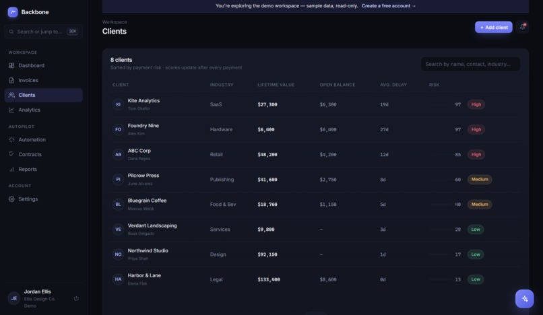Image resolution: width=543 pixels, height=315 pixels.
Task: Open the ABC Corp client name
Action: pos(139,151)
